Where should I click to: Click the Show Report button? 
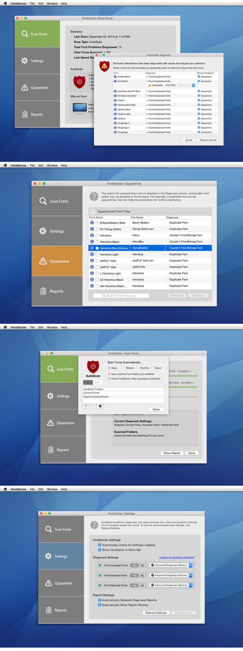pyautogui.click(x=172, y=453)
